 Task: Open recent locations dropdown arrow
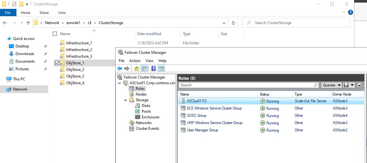point(22,23)
